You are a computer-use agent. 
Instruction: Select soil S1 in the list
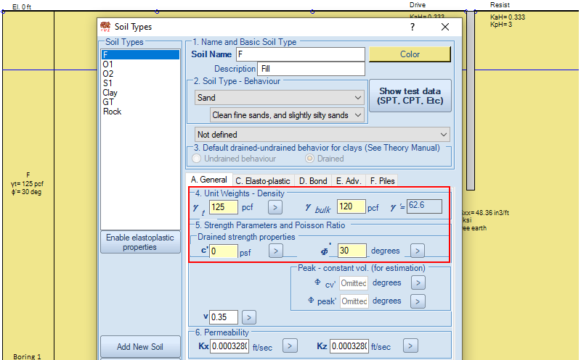point(140,83)
